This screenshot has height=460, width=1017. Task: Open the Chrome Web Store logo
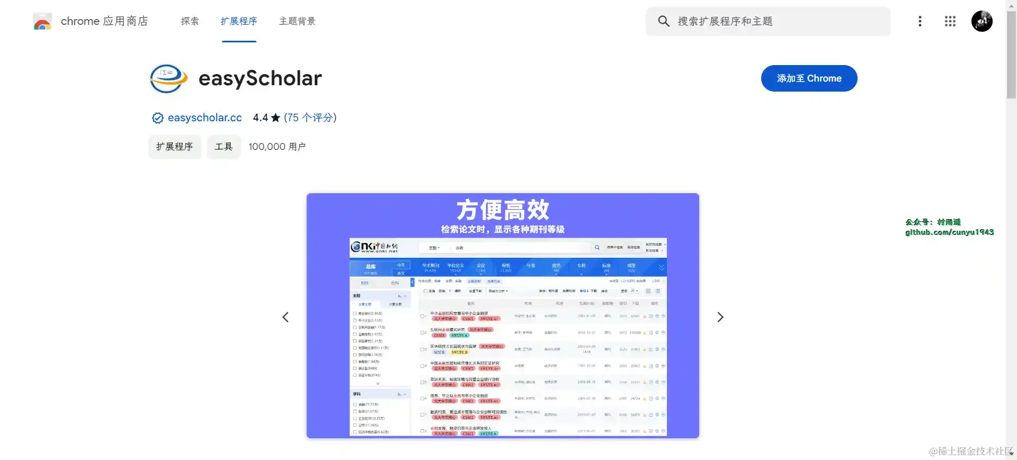coord(42,21)
